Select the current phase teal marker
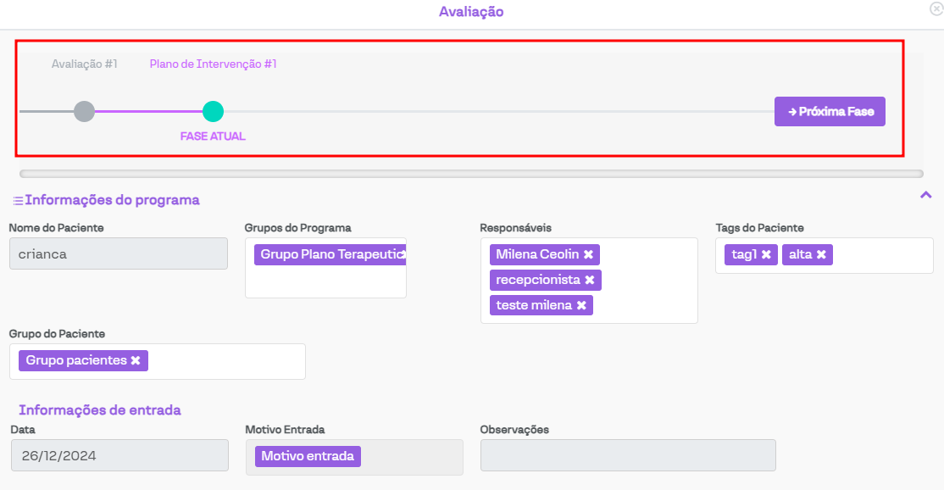This screenshot has width=944, height=490. tap(213, 111)
